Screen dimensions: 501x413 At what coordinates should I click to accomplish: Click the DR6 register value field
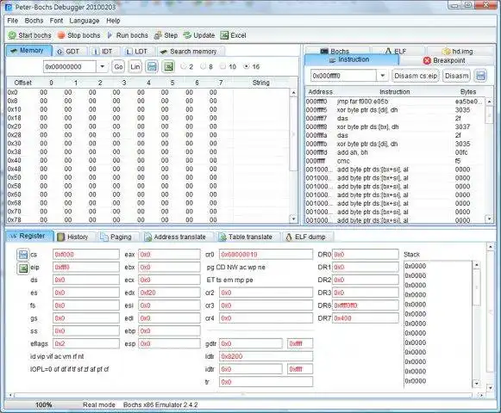(366, 305)
